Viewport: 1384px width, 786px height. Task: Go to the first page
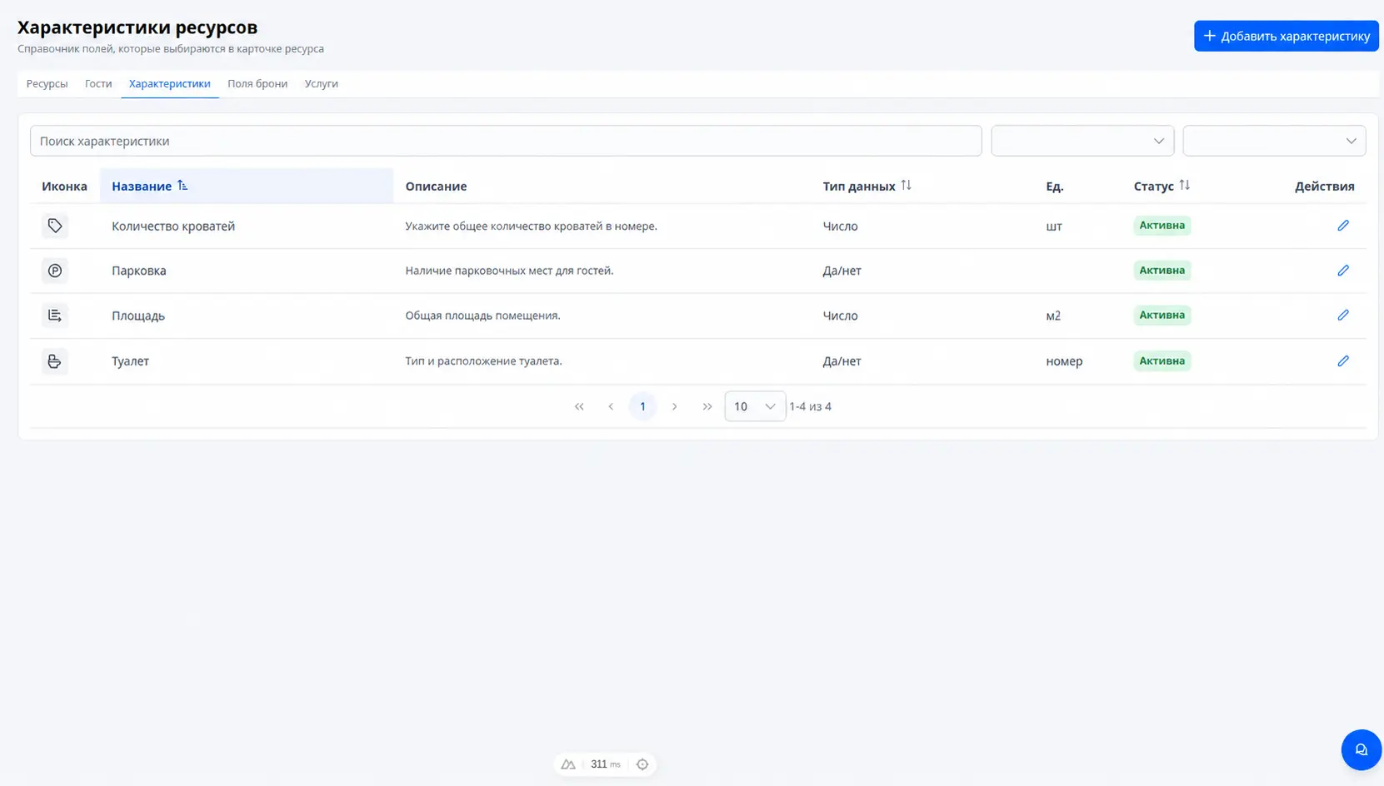coord(579,406)
